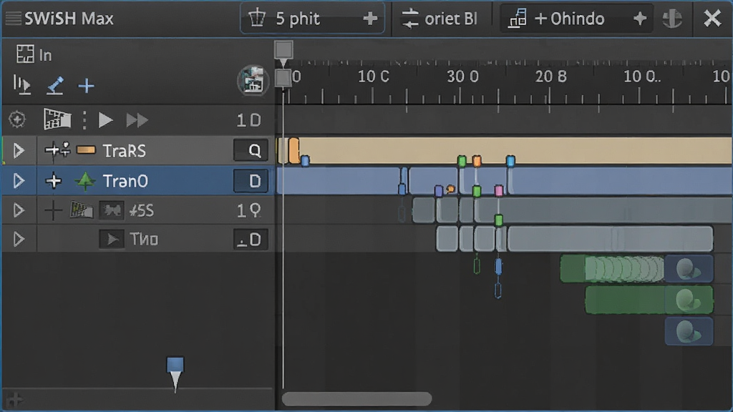Click the green keyframe on TraRS track
Screen dimensions: 733x412
(462, 161)
